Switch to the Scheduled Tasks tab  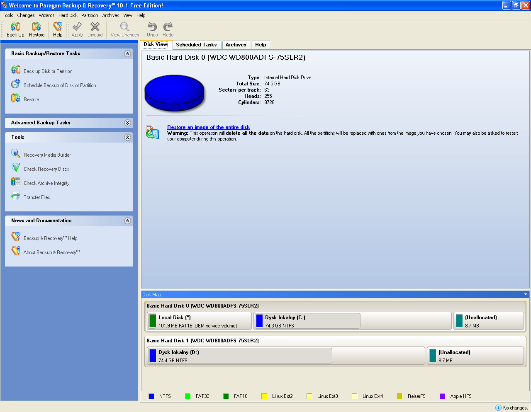pyautogui.click(x=196, y=45)
